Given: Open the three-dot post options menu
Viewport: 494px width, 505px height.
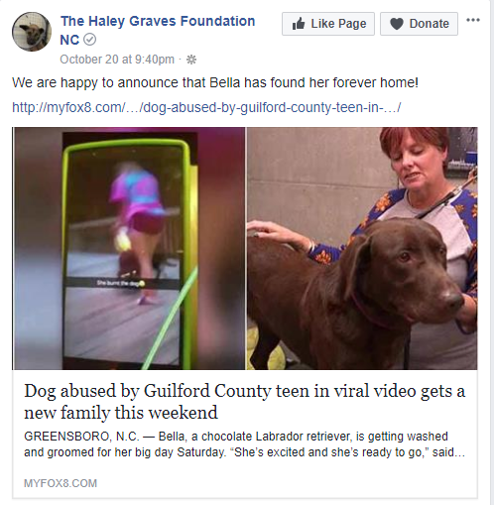Looking at the screenshot, I should [473, 20].
